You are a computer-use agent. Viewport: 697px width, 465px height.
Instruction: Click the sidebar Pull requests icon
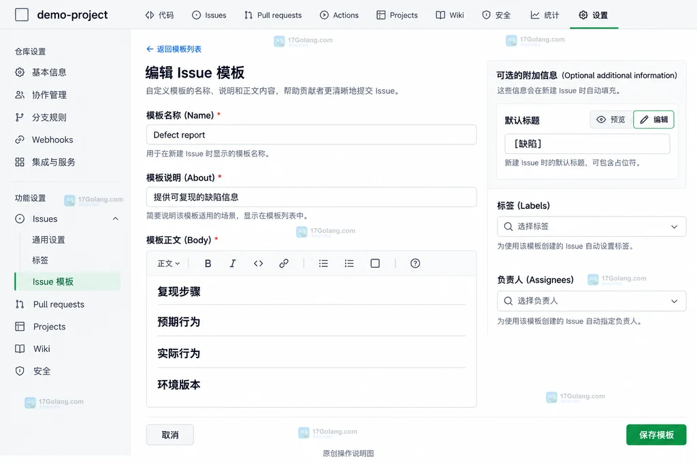tap(20, 304)
